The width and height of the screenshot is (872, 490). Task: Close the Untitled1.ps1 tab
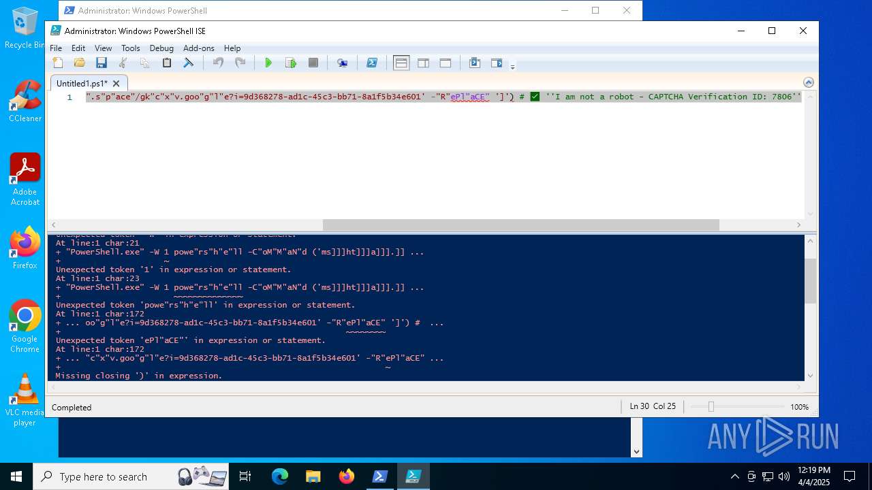click(116, 83)
